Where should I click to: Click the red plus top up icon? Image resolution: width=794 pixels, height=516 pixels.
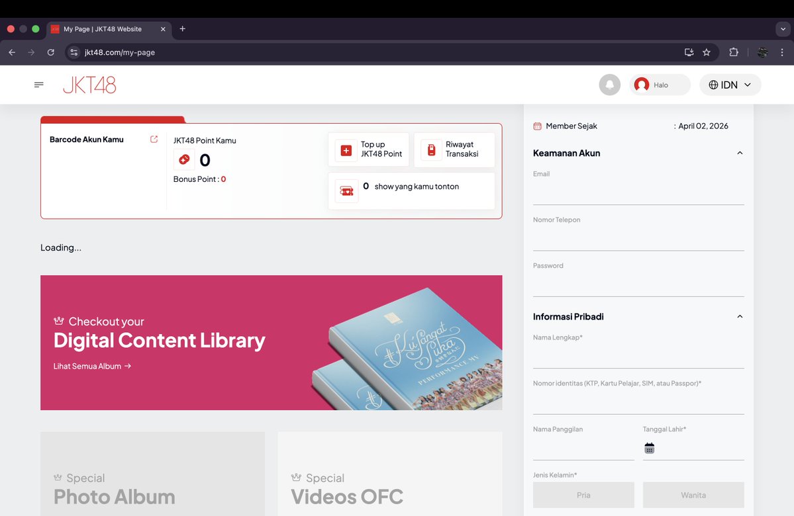[346, 150]
